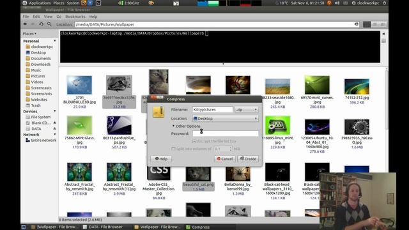The height and width of the screenshot is (230, 409).
Task: Click Create to make the archive
Action: coord(248,159)
